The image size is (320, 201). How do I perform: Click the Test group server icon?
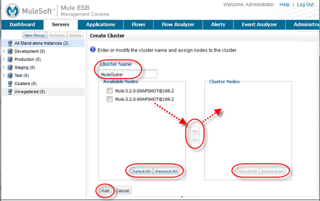10,75
